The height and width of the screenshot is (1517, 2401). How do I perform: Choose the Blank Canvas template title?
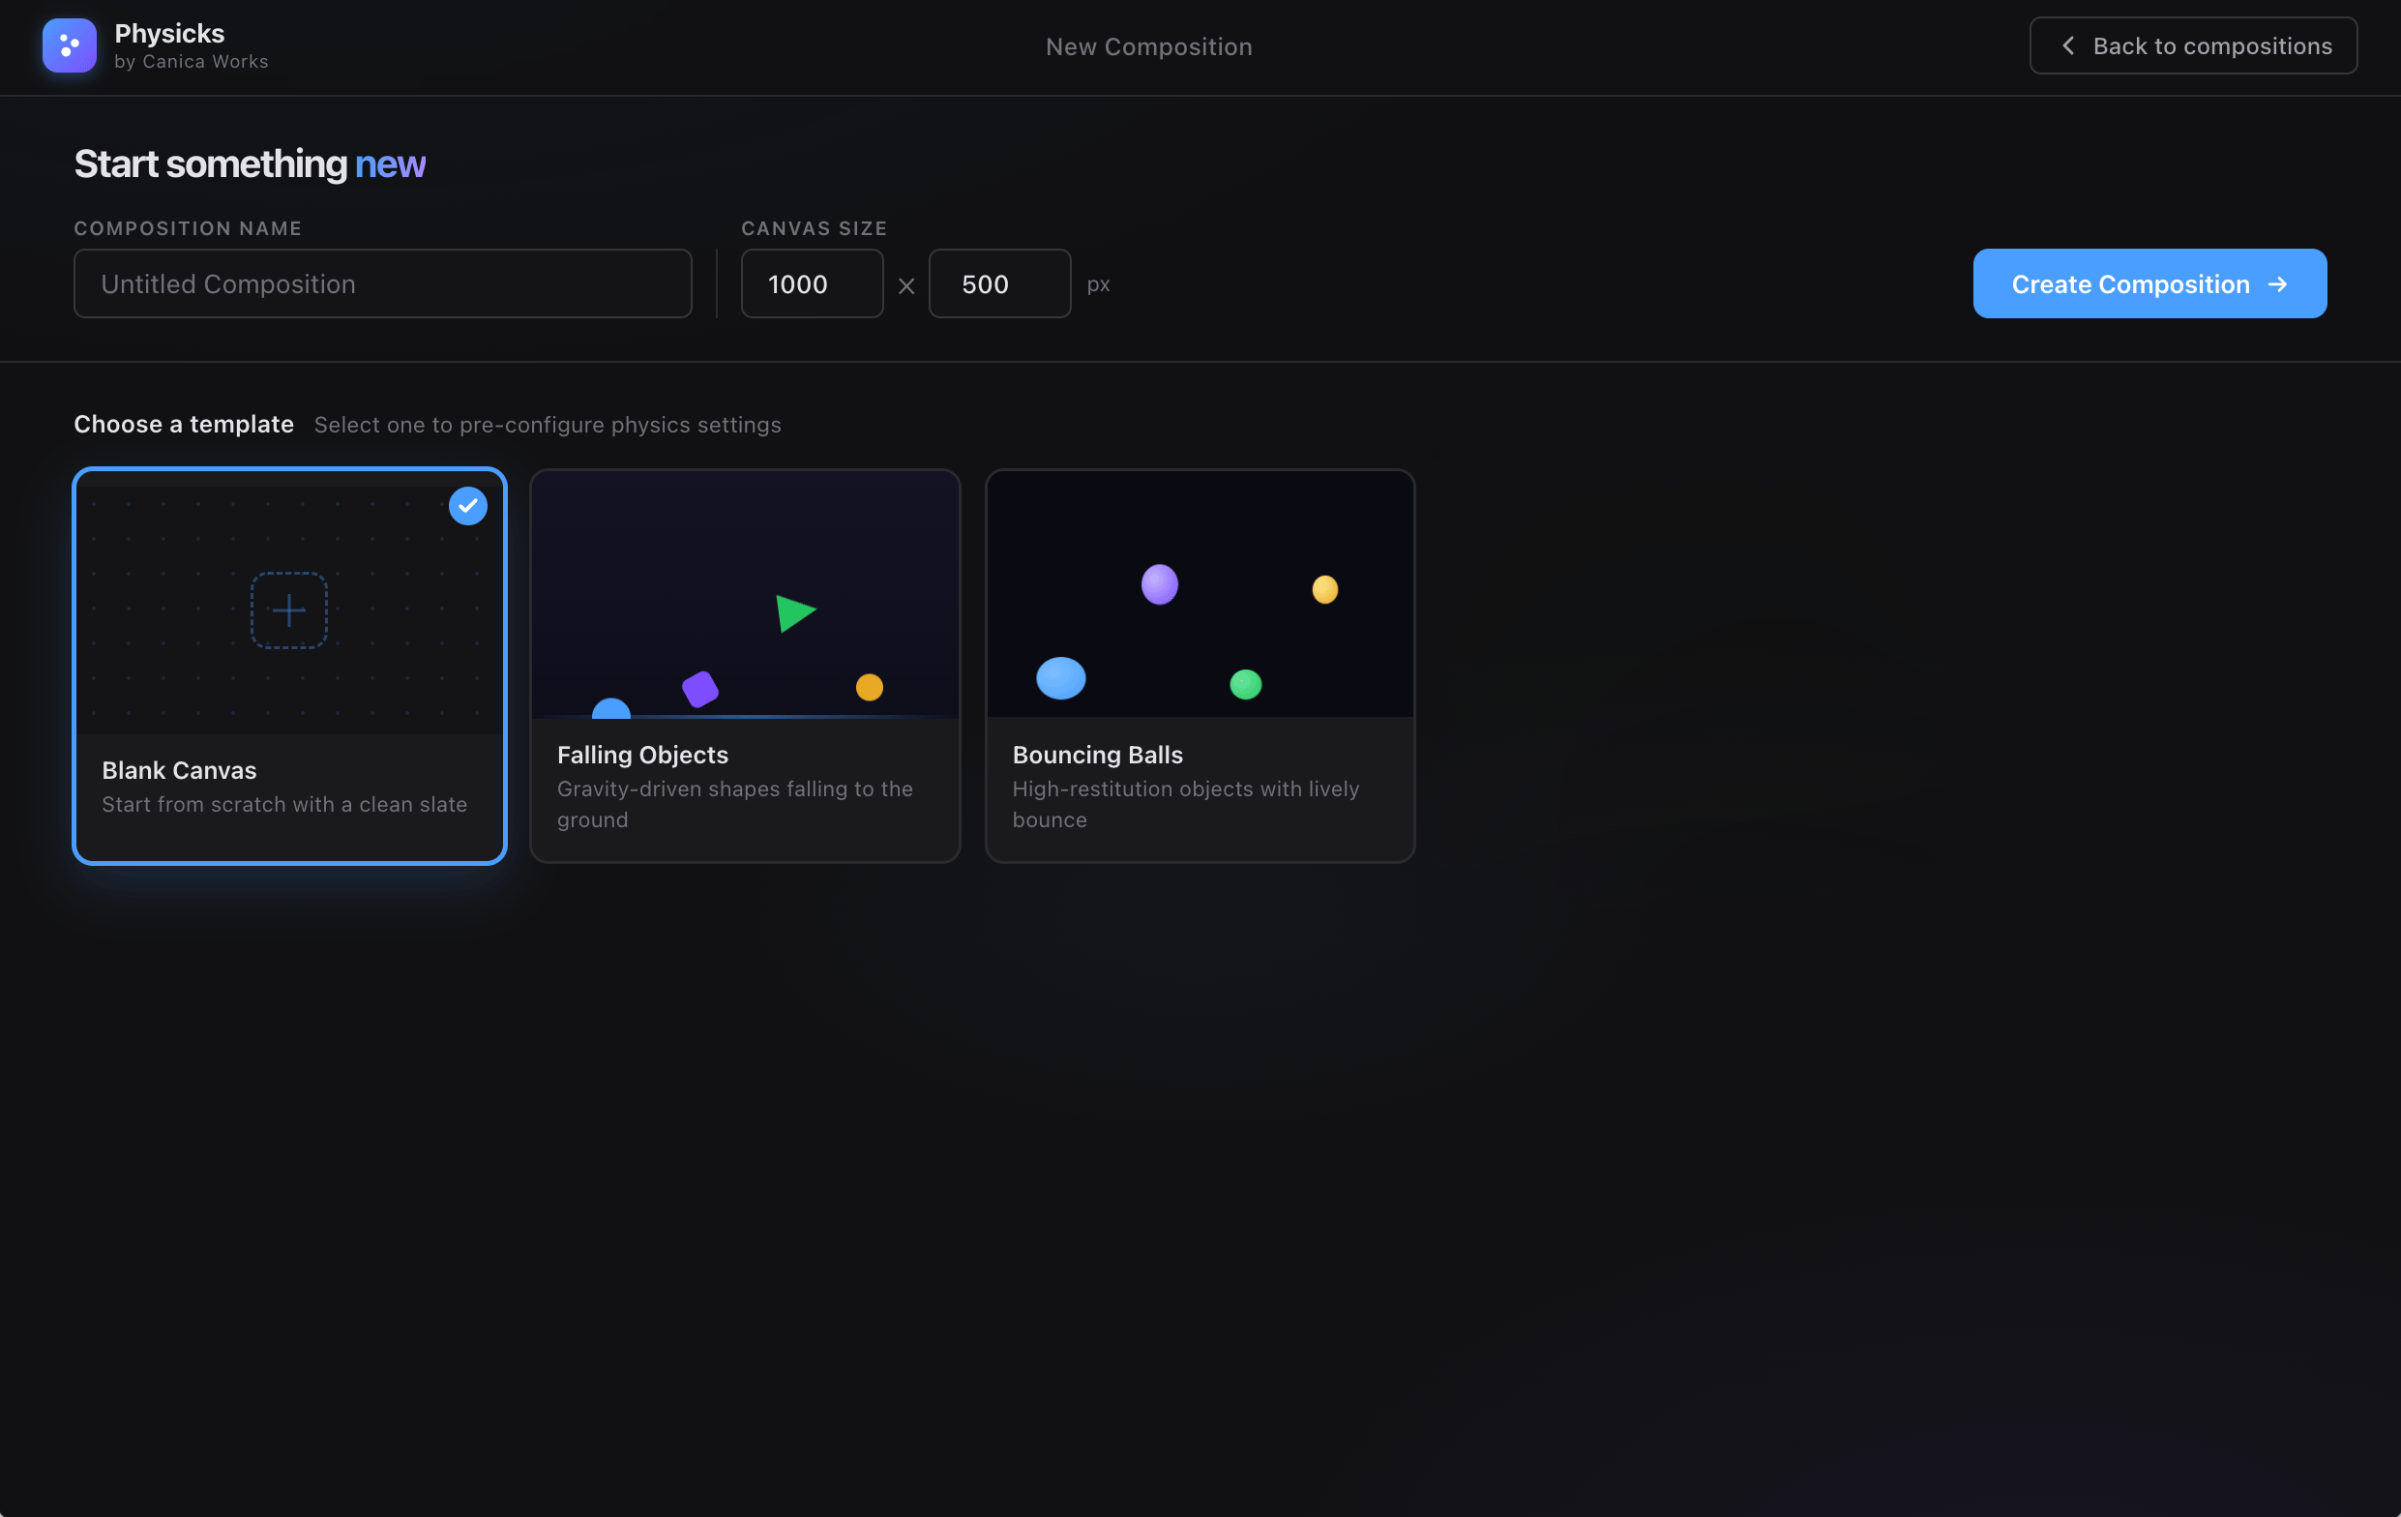tap(180, 770)
